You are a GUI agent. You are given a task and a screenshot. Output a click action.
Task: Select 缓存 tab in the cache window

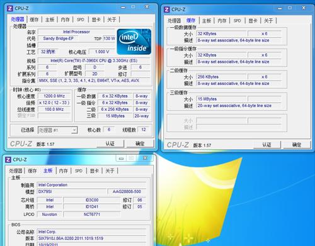[x=191, y=20]
